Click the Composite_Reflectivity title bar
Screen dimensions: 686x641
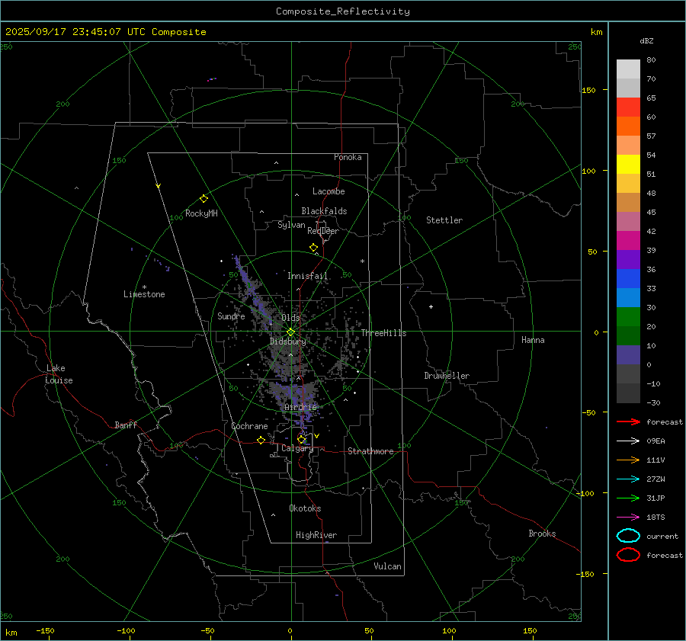pyautogui.click(x=342, y=11)
